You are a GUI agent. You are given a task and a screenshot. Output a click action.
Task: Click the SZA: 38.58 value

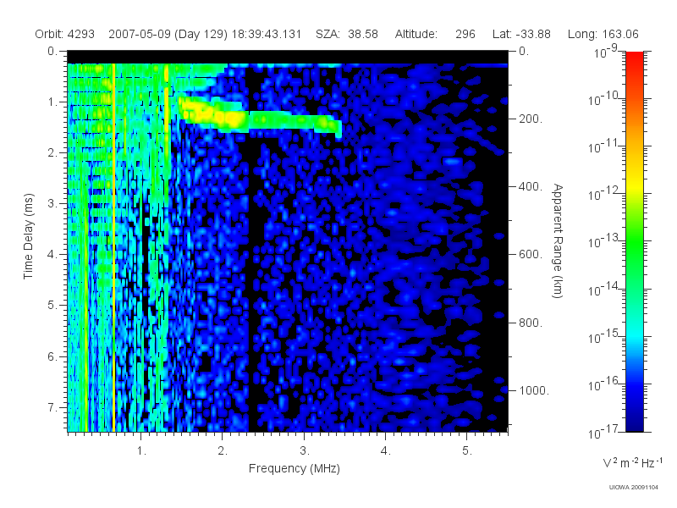[x=347, y=34]
